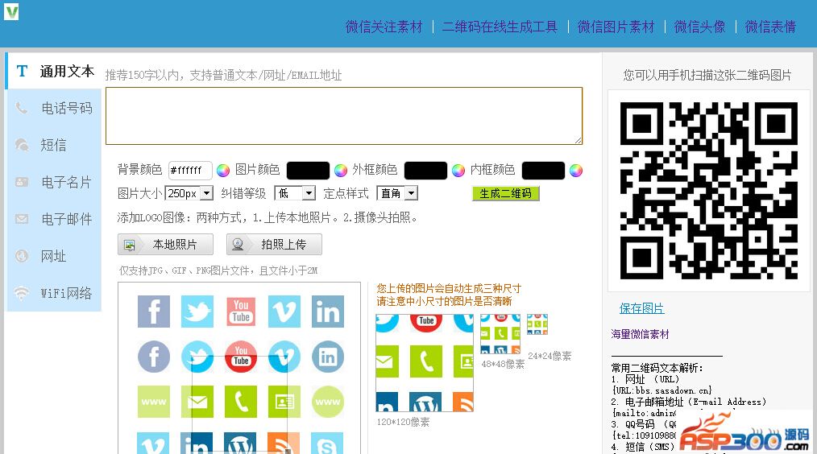Click the green contact card icon in image

[284, 402]
